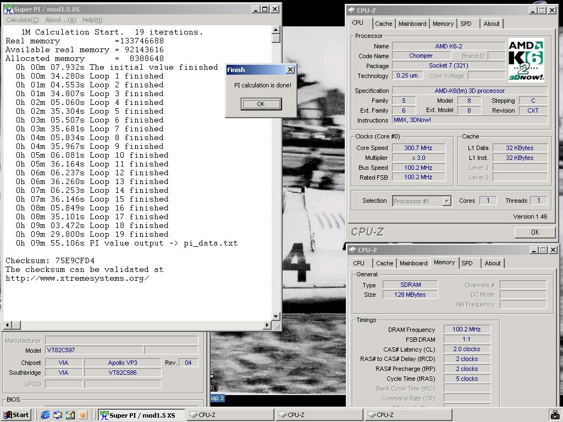This screenshot has height=422, width=563.
Task: Select the Mainboard tab in the top CPU-Z window
Action: pyautogui.click(x=412, y=24)
